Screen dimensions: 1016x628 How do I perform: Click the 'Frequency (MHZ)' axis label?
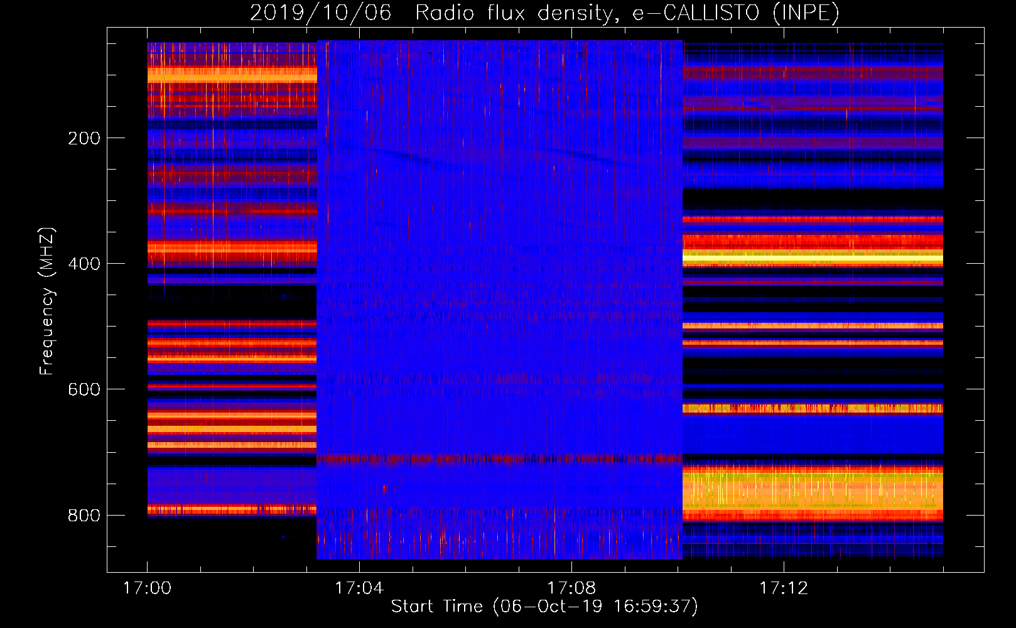tap(47, 301)
